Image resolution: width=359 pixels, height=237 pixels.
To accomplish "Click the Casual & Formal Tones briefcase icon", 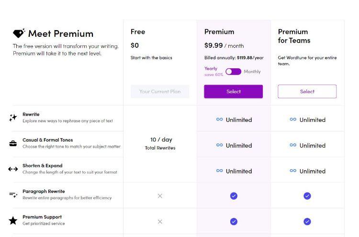I will click(x=13, y=143).
